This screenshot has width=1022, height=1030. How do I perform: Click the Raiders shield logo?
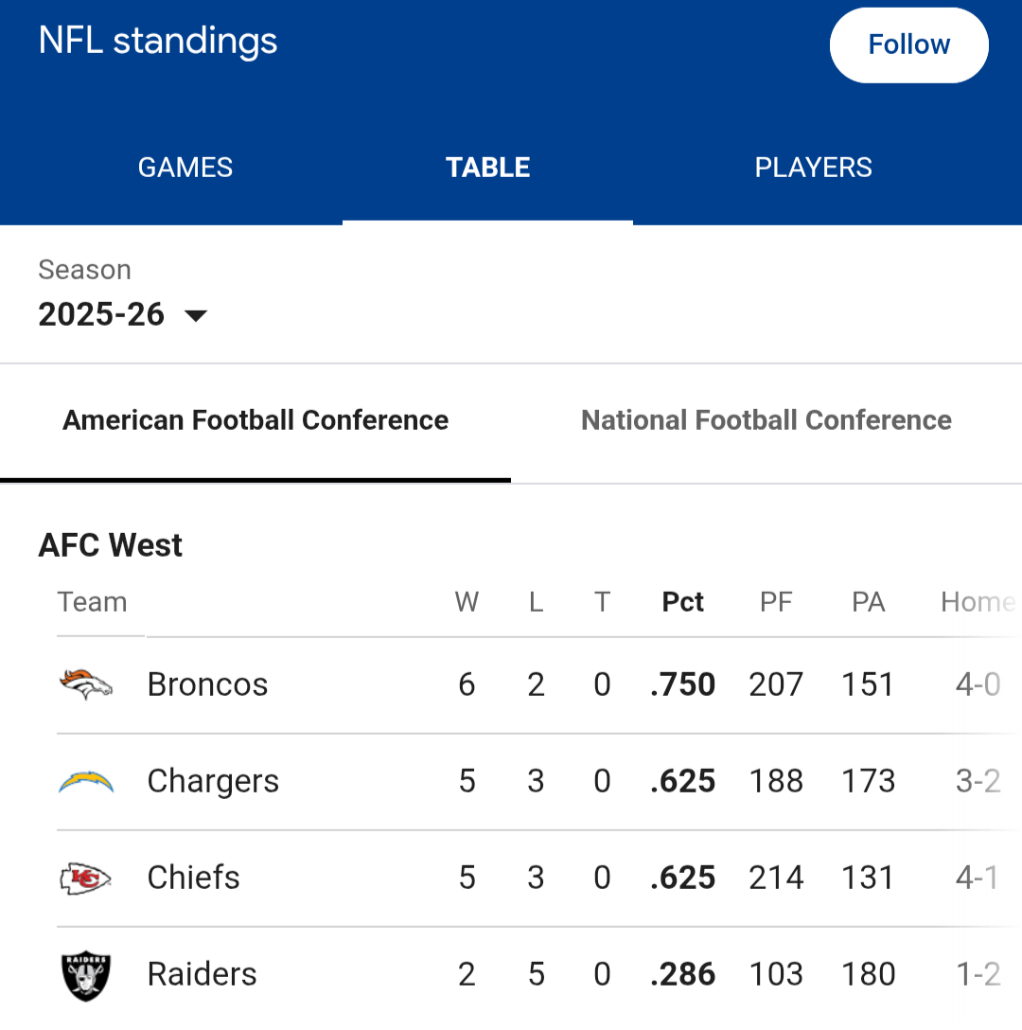coord(86,975)
